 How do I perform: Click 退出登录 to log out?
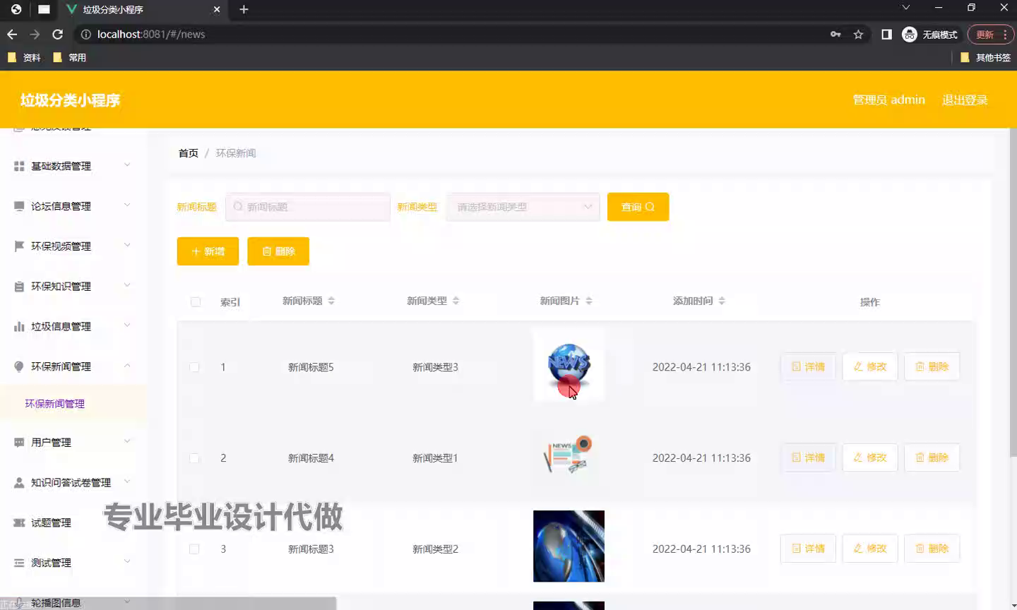965,100
